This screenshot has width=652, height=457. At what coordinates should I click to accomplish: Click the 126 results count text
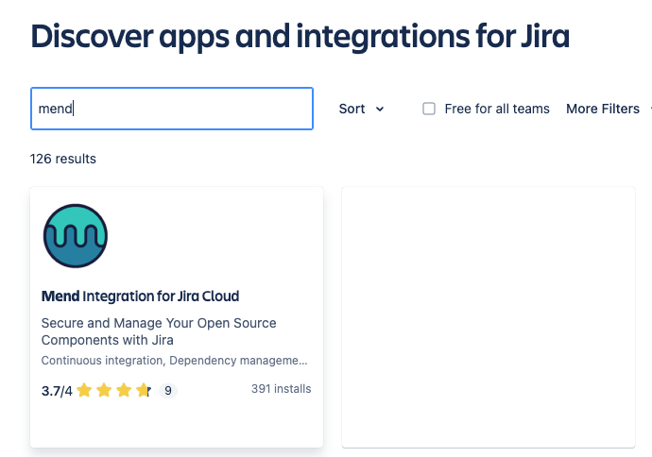(63, 159)
